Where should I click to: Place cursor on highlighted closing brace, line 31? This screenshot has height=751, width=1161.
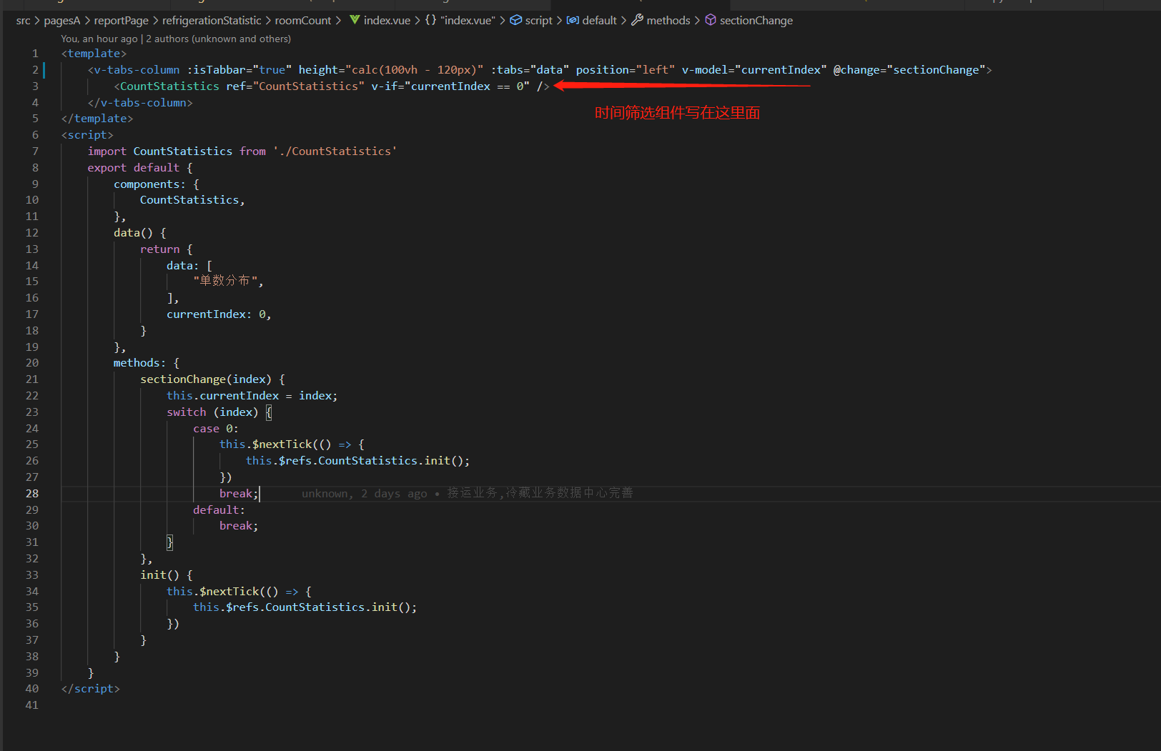tap(169, 542)
